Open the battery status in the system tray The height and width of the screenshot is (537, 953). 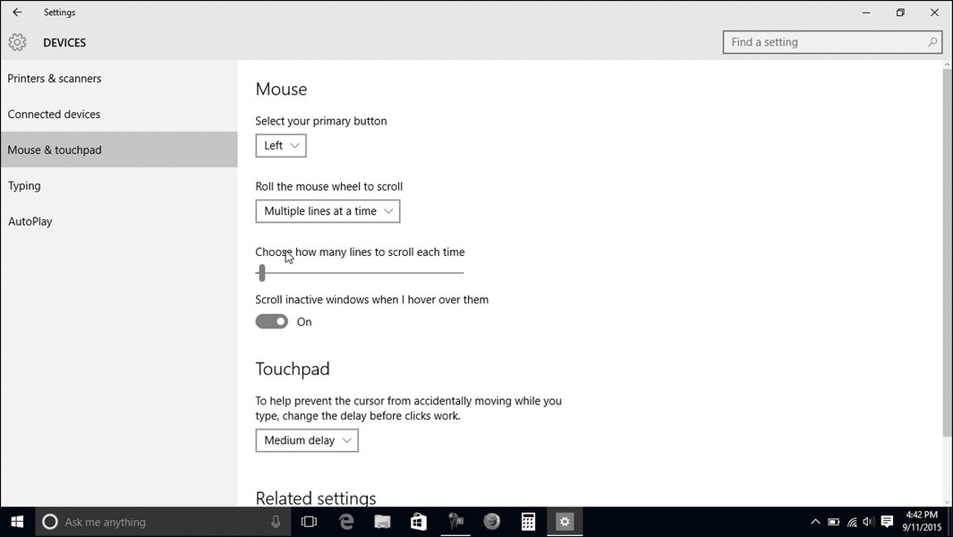[833, 521]
